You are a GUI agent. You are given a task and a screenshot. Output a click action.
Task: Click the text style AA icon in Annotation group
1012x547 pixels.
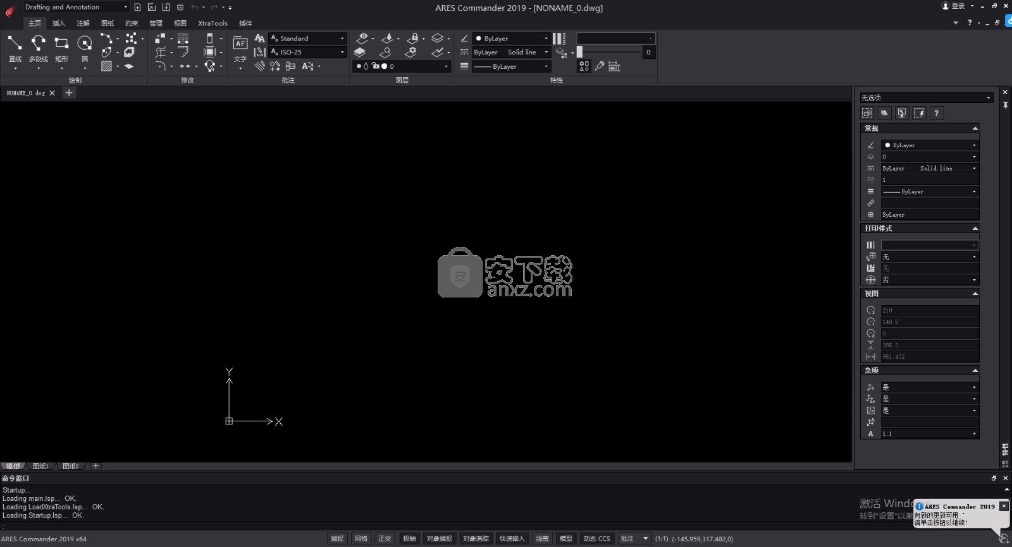259,39
